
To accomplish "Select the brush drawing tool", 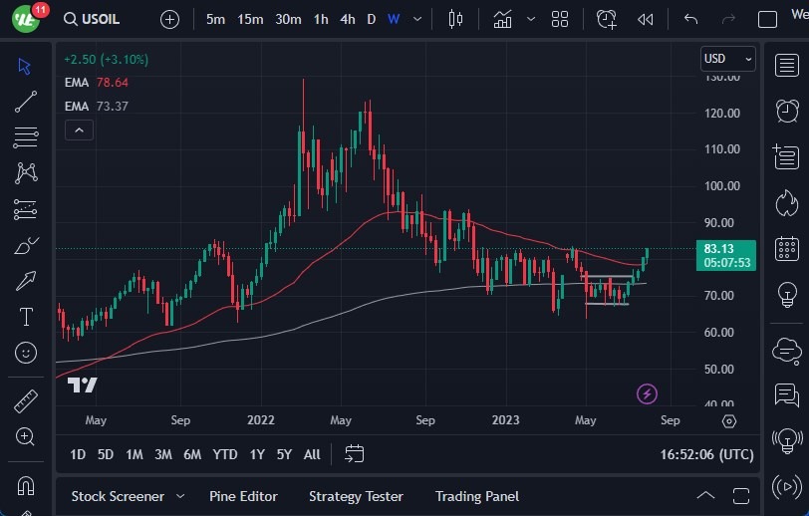I will point(26,245).
